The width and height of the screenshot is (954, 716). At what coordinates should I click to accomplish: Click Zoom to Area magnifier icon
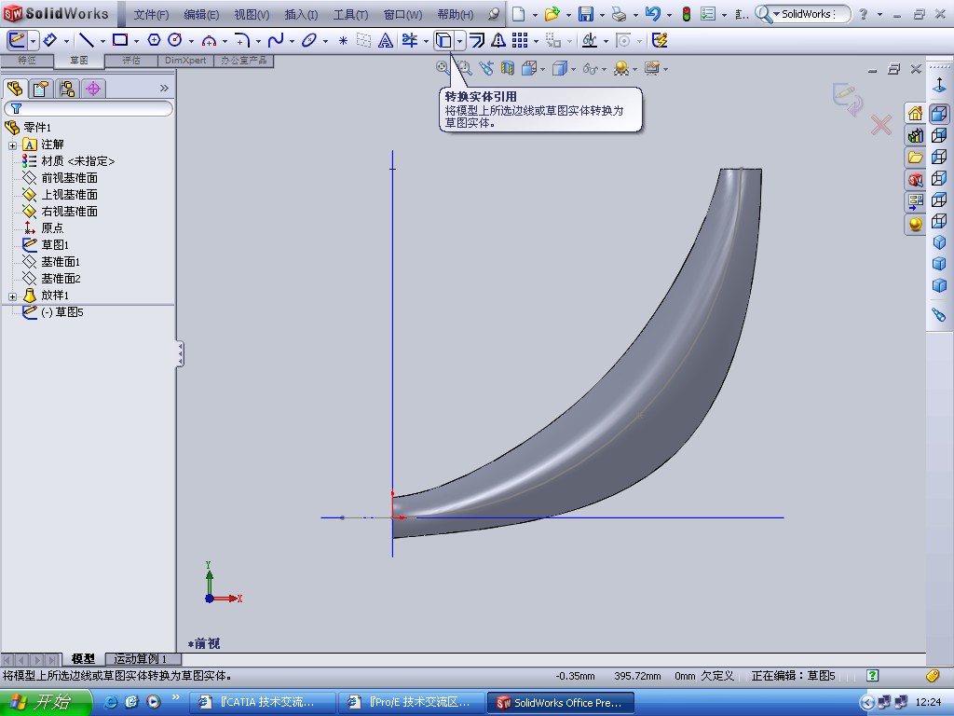click(x=464, y=67)
